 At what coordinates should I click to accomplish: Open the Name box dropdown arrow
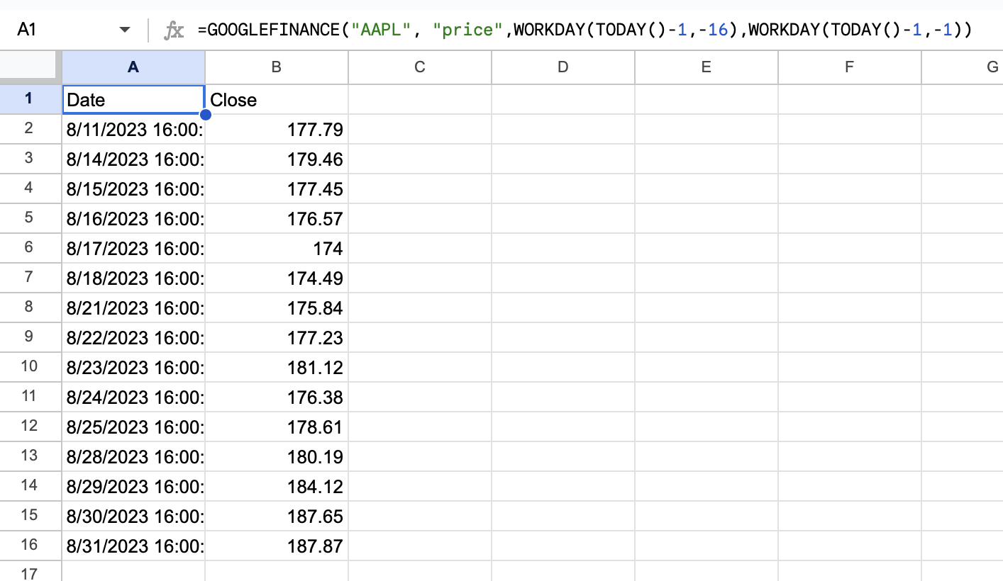point(125,30)
